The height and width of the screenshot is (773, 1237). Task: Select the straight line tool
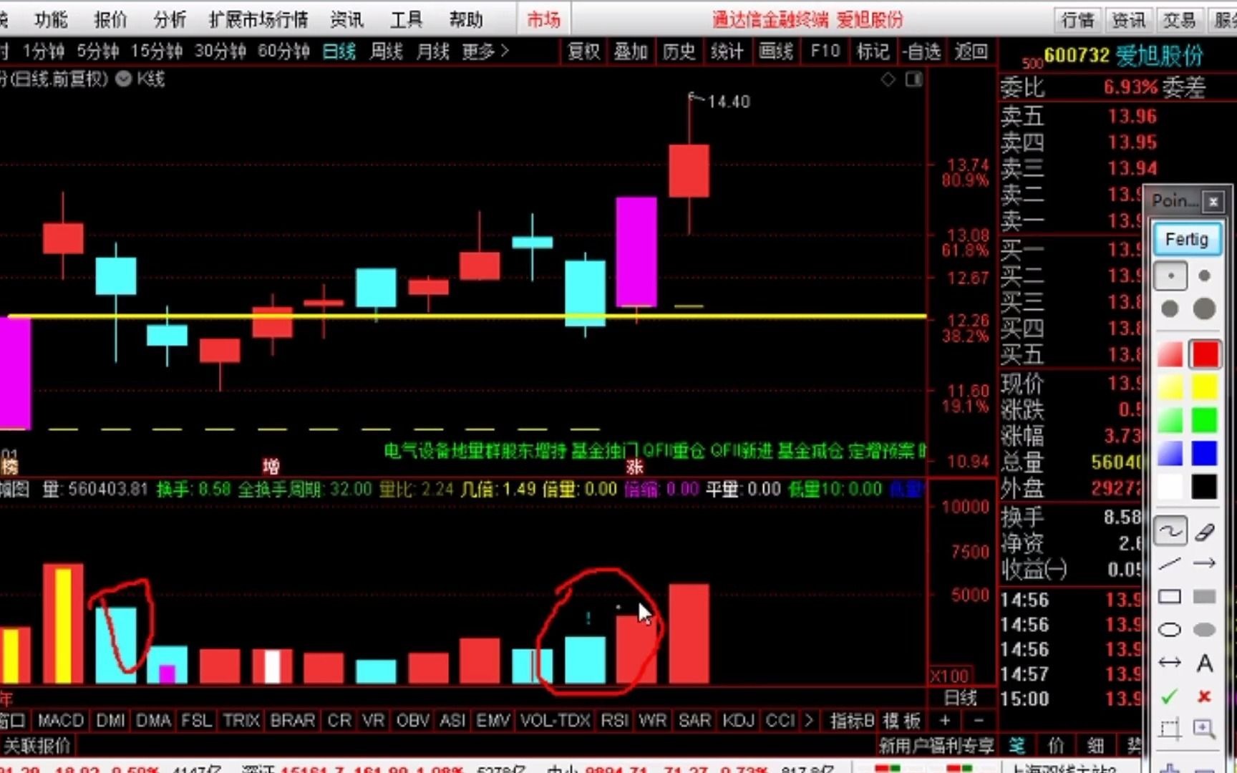1170,564
